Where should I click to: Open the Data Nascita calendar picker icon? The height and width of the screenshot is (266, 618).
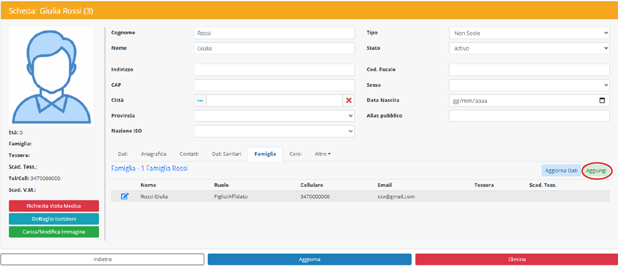tap(602, 100)
